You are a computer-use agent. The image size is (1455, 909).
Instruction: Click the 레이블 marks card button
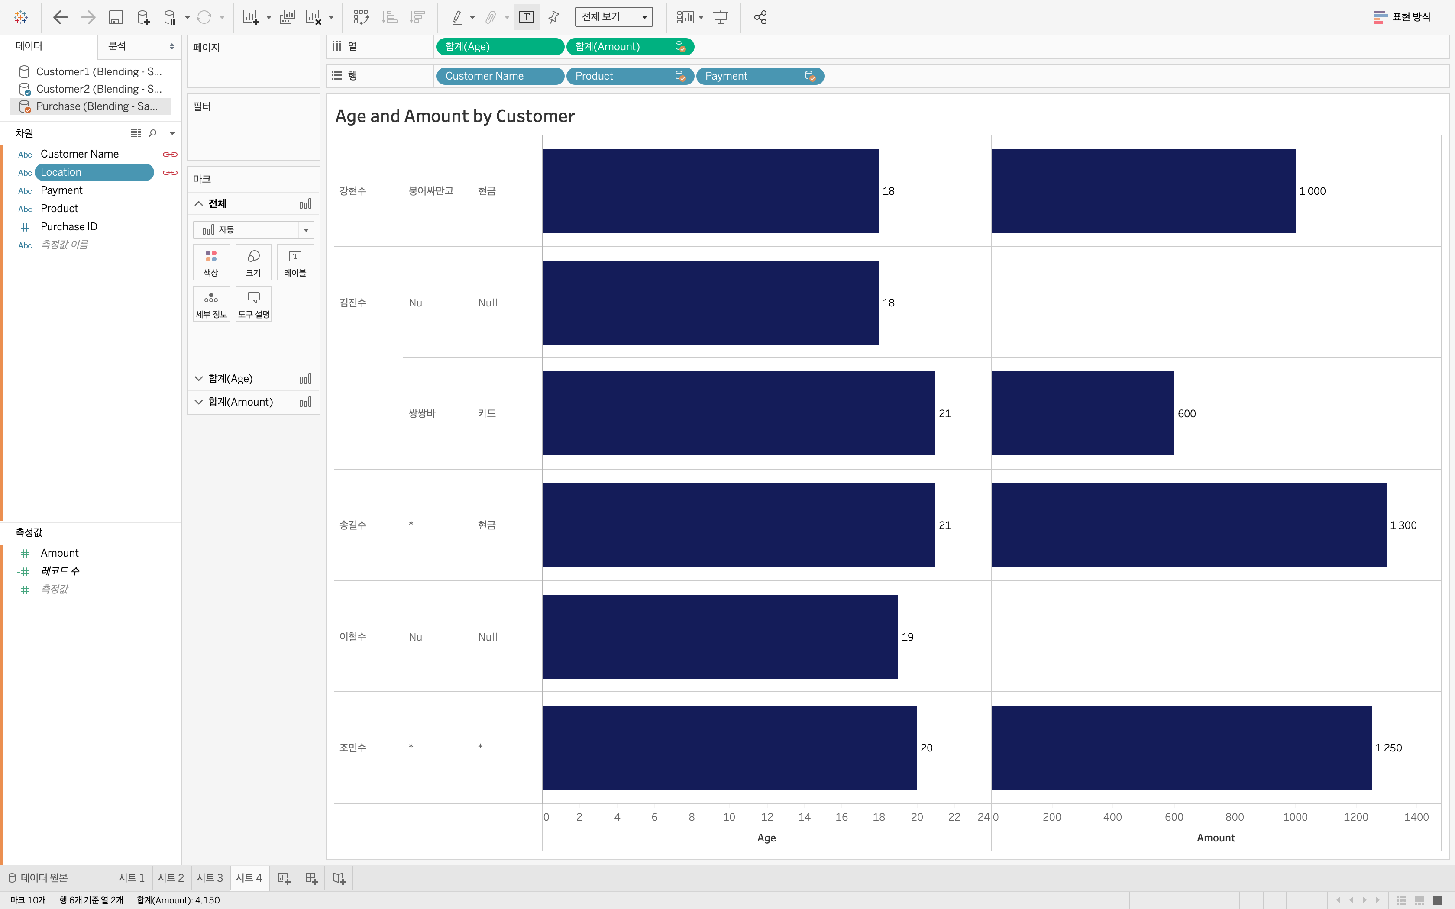(x=295, y=262)
